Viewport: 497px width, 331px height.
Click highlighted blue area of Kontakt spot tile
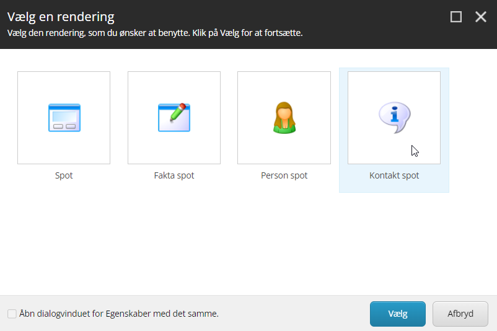coord(394,187)
